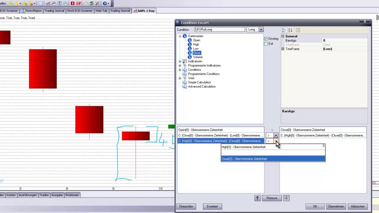Open dropdown arrow beside the help icon

coord(108,4)
